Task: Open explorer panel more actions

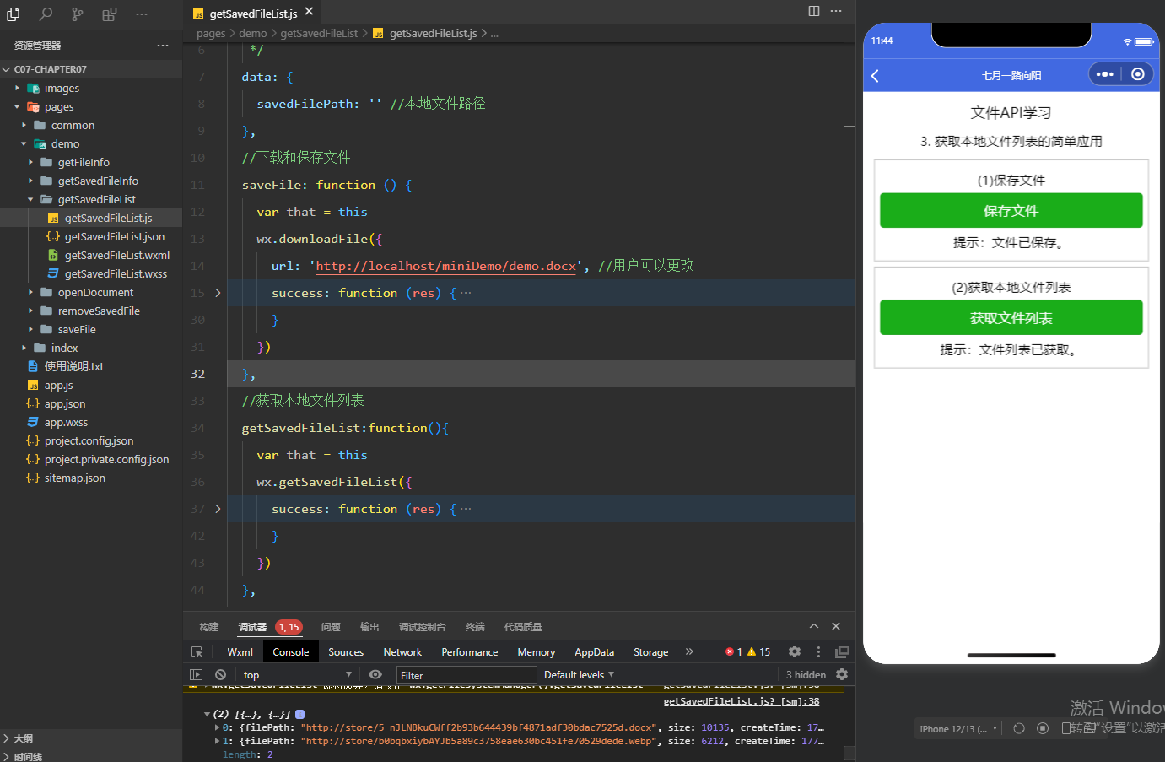Action: coord(163,46)
